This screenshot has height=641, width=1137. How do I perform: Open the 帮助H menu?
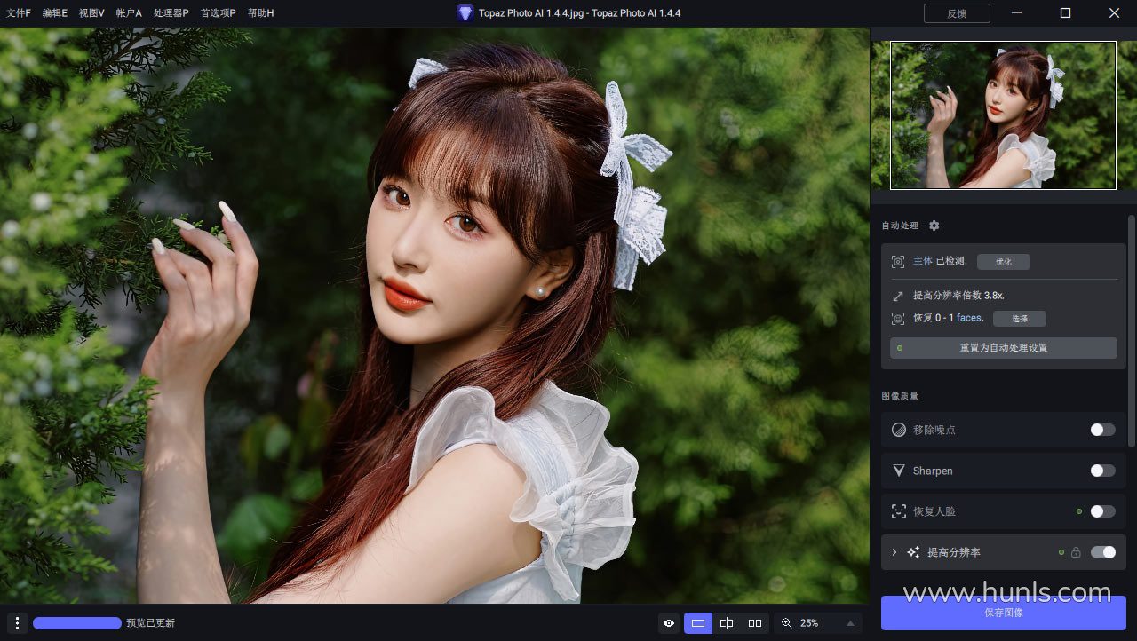tap(260, 13)
